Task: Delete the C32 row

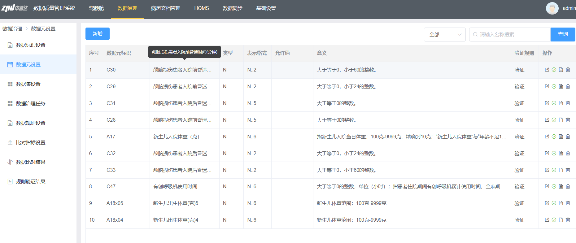Action: tap(568, 153)
